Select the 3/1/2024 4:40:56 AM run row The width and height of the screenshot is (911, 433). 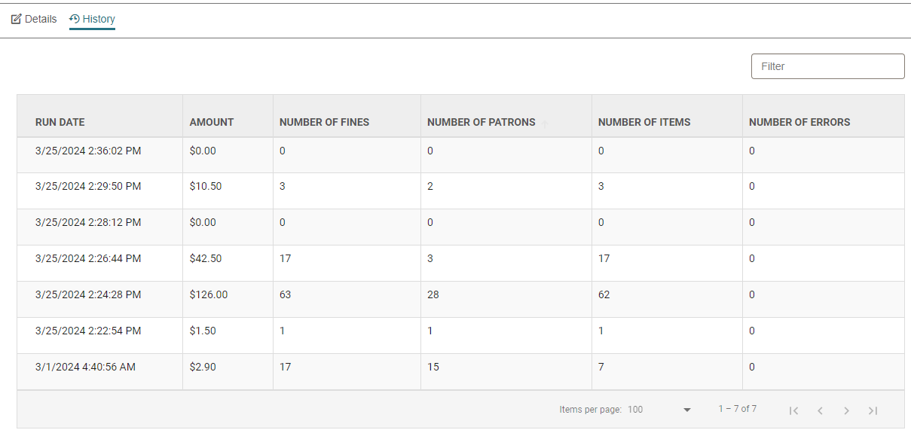click(x=460, y=367)
